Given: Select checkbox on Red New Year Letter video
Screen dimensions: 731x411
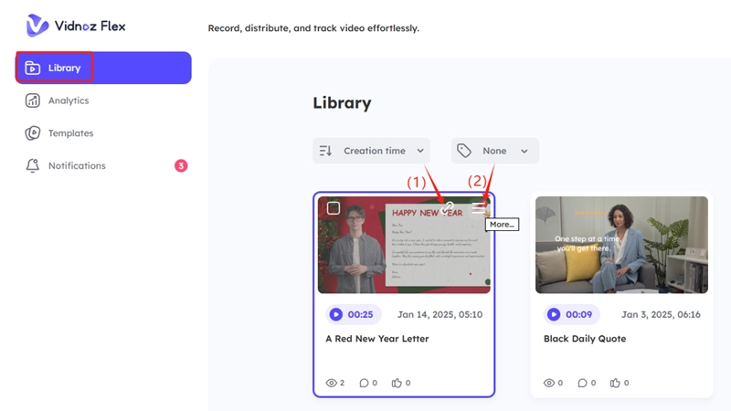Looking at the screenshot, I should 334,208.
